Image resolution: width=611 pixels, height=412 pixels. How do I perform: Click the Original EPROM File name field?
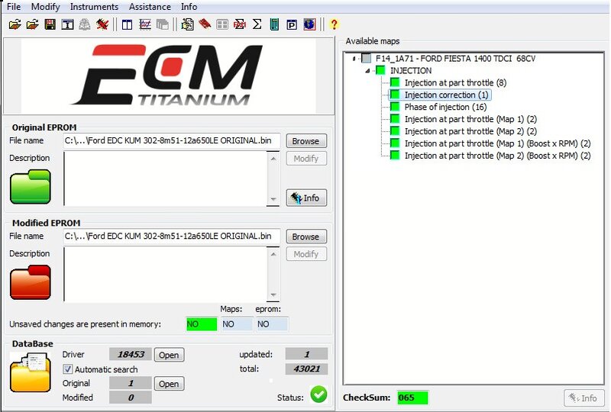pyautogui.click(x=171, y=140)
